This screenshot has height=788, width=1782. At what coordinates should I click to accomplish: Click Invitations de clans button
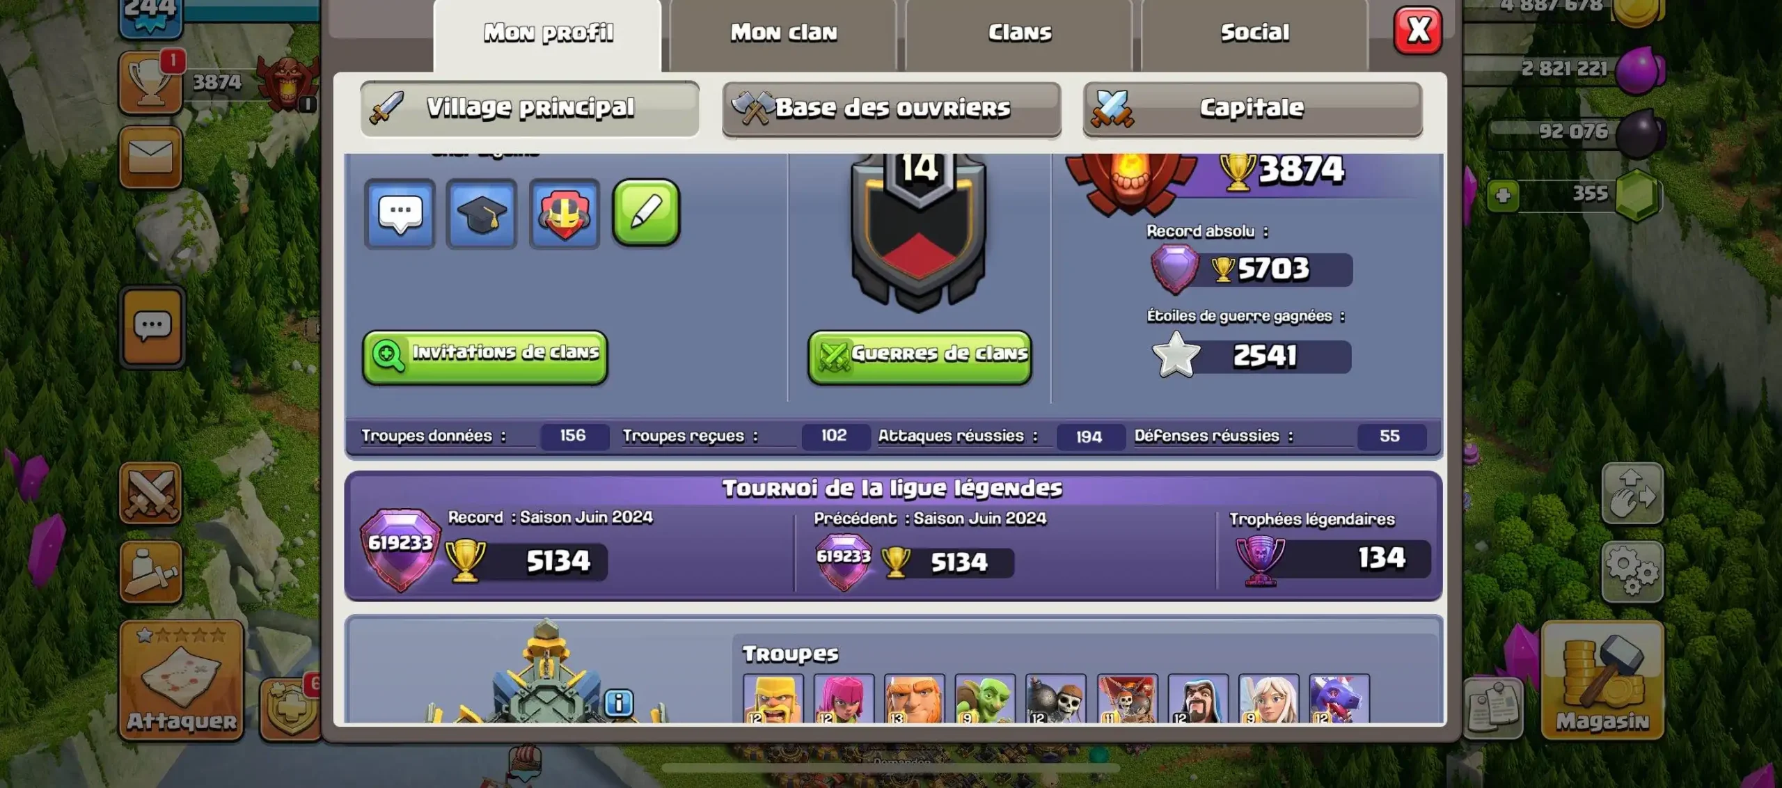pos(485,356)
